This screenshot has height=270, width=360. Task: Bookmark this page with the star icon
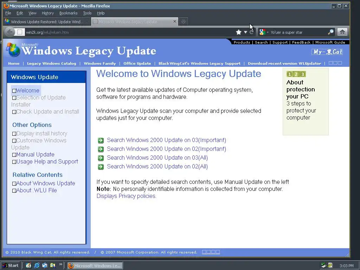(239, 32)
